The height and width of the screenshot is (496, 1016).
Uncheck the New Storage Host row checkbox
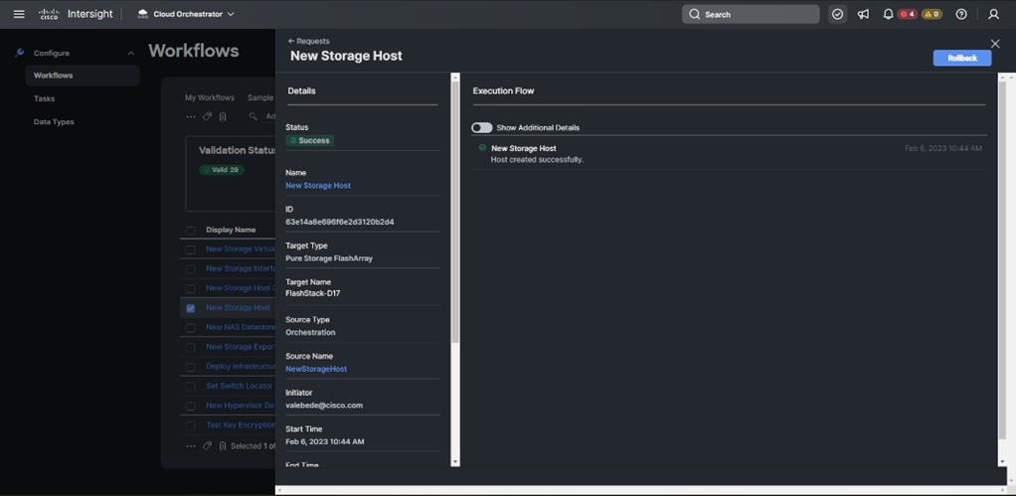(x=191, y=308)
